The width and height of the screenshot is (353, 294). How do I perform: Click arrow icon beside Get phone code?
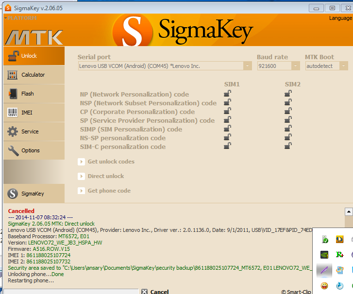[x=81, y=191]
